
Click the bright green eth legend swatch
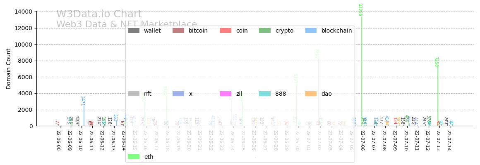click(x=134, y=157)
